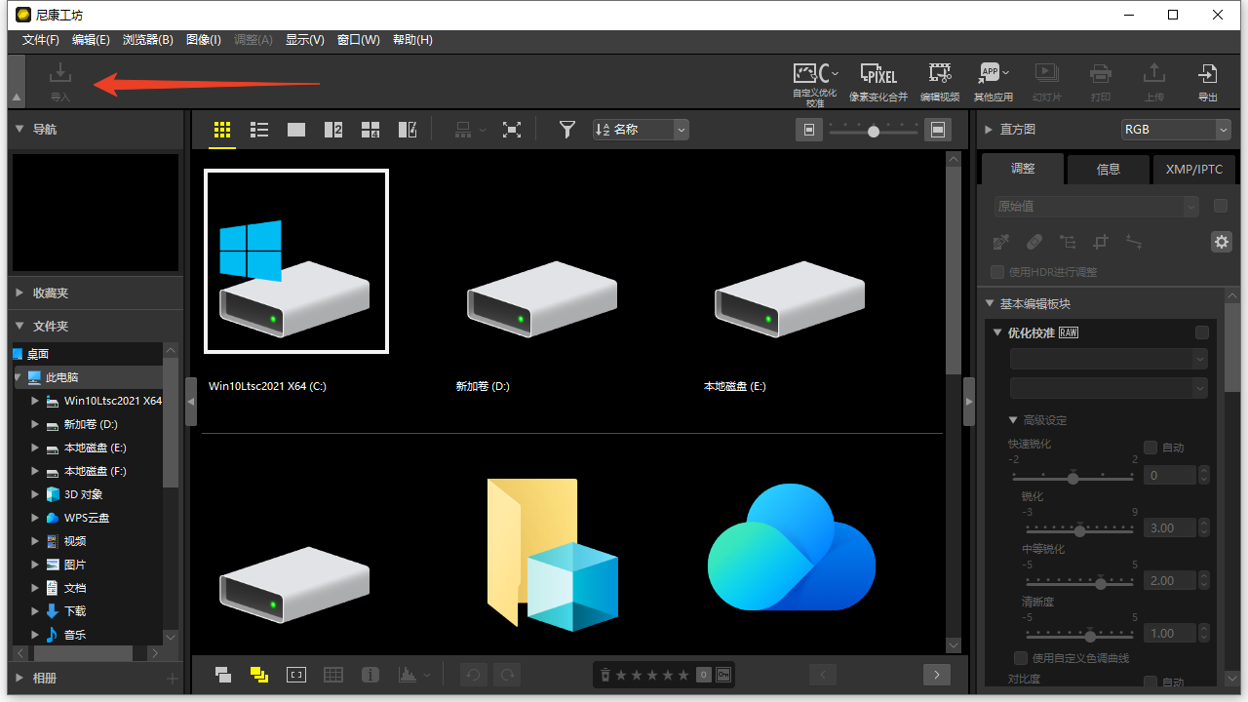Toggle the Picture Control (优化校准) checkbox
1248x702 pixels.
tap(1202, 332)
